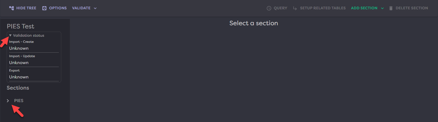
Task: Click the QUERY label
Action: pos(281,8)
